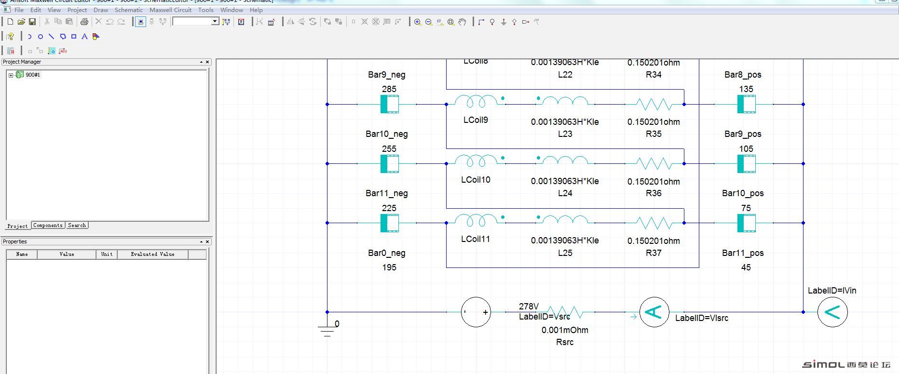Select the Wire drawing tool
The height and width of the screenshot is (374, 899).
[x=481, y=22]
